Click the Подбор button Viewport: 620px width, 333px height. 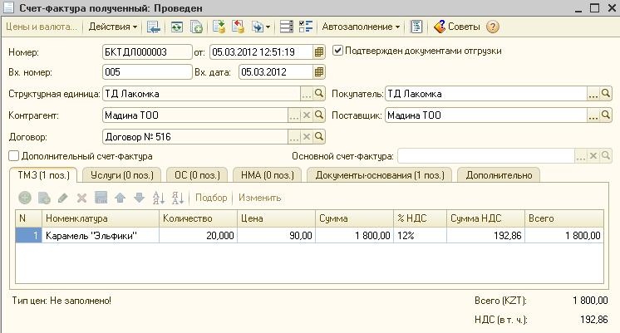pos(211,198)
